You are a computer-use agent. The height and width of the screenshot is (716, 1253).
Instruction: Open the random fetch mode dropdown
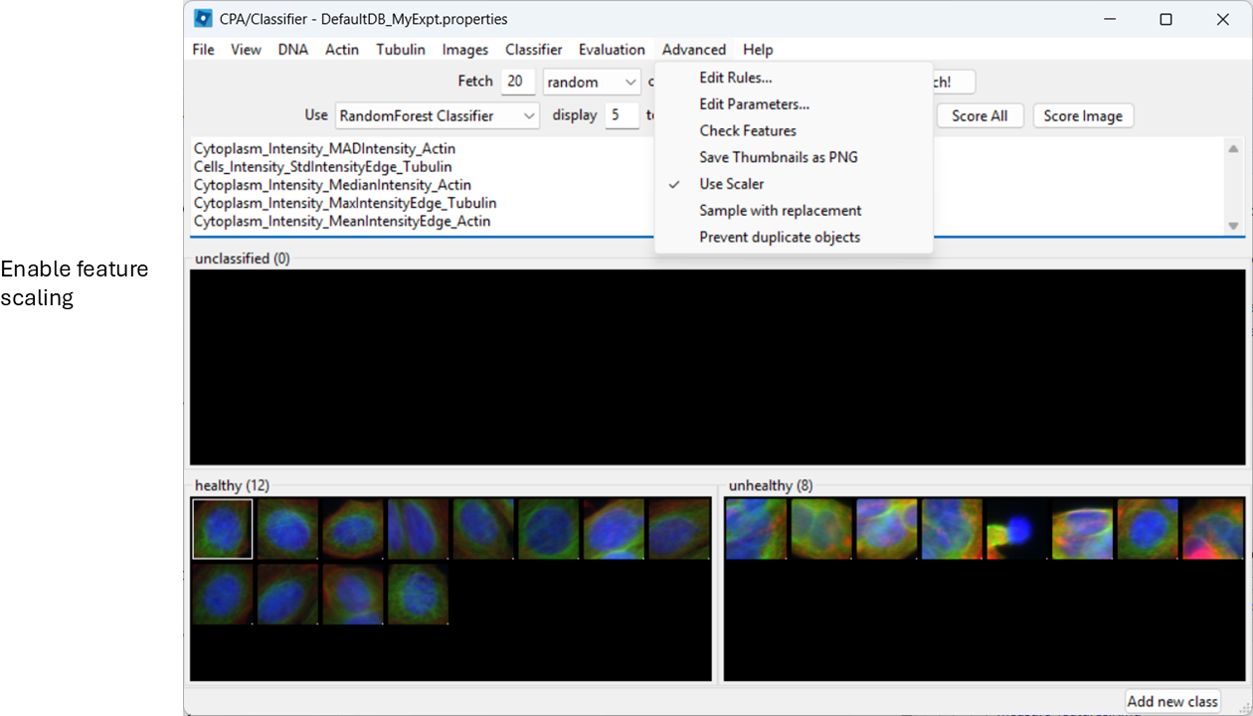click(591, 82)
